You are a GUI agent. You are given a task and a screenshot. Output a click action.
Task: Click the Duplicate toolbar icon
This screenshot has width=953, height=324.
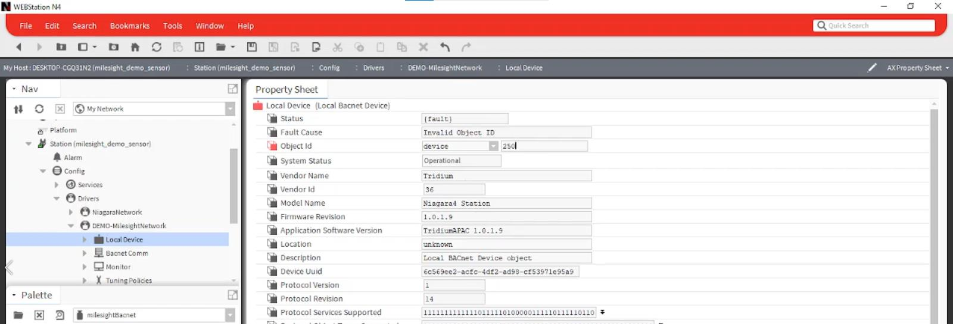(402, 47)
